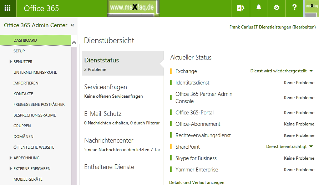
Task: Click 'Keine Probleme' next to Skype for Business
Action: point(299,158)
